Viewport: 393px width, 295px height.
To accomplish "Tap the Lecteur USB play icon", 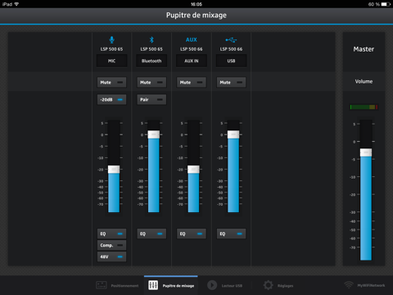I will tap(212, 285).
